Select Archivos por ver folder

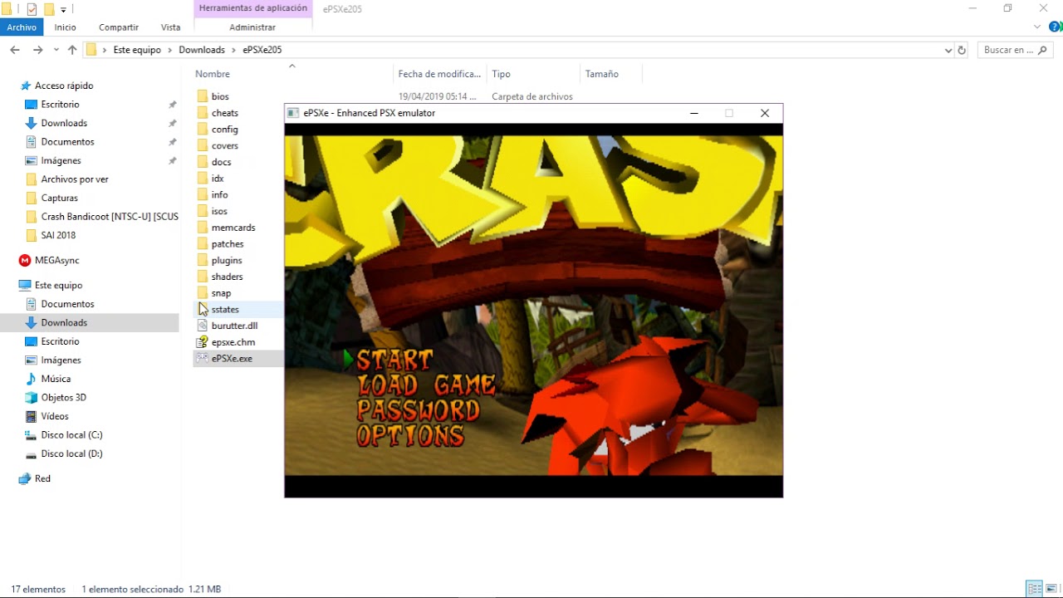[66, 179]
